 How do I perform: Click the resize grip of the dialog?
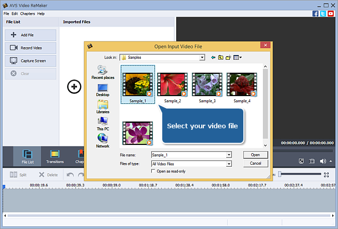268,177
